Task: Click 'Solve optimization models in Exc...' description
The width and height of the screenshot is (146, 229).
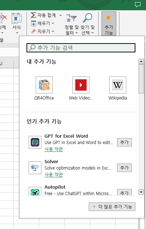Action: point(78,168)
